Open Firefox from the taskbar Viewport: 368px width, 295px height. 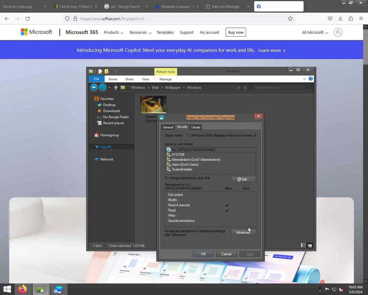[x=22, y=289]
